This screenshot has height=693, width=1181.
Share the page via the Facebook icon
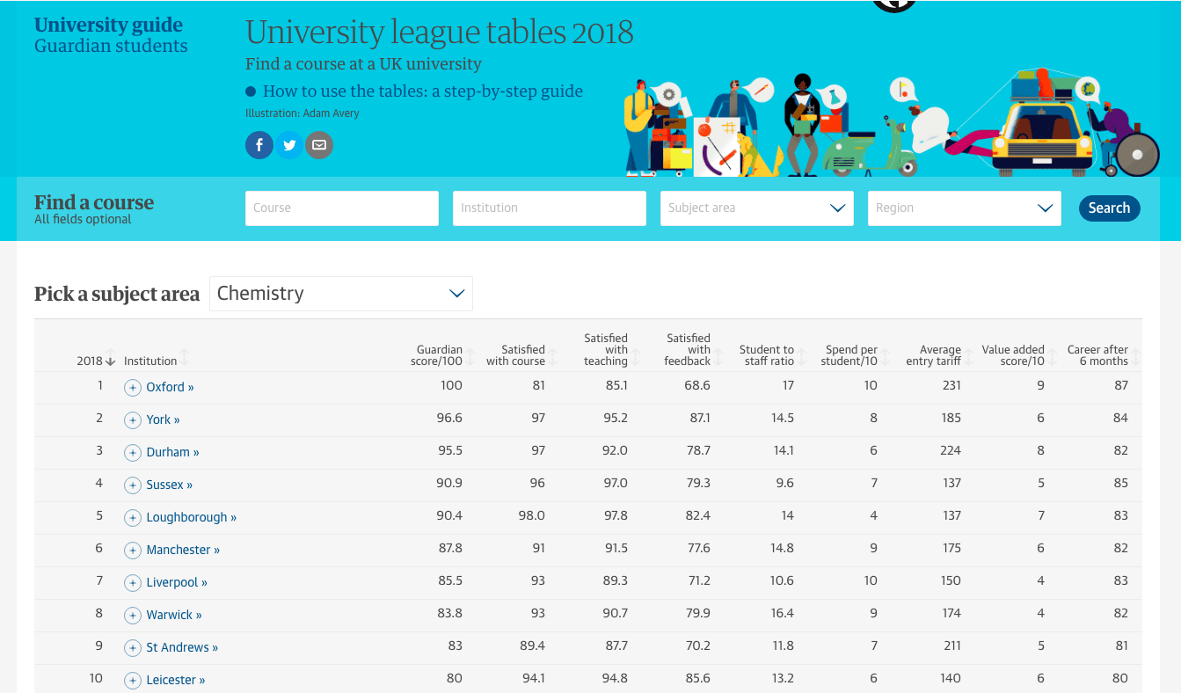[259, 145]
